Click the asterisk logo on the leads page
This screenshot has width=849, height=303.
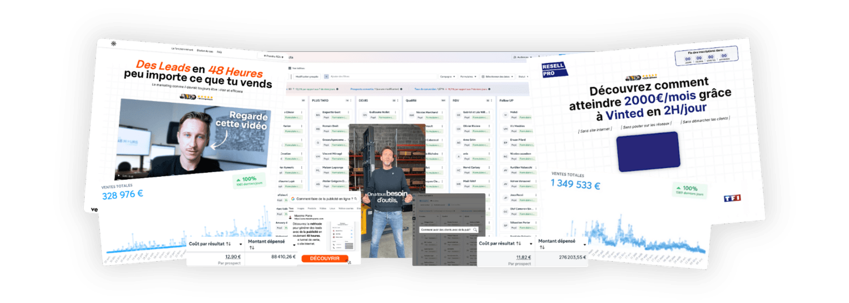click(113, 44)
